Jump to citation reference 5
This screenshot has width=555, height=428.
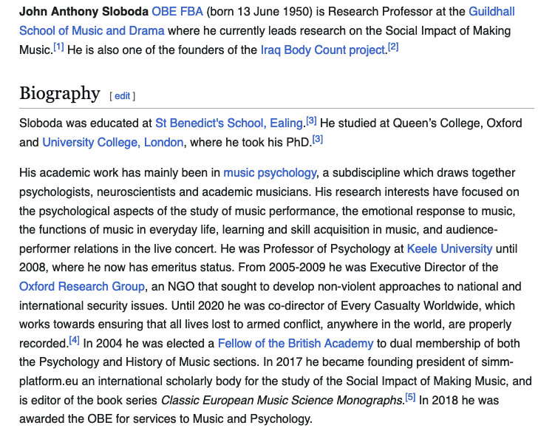(410, 397)
